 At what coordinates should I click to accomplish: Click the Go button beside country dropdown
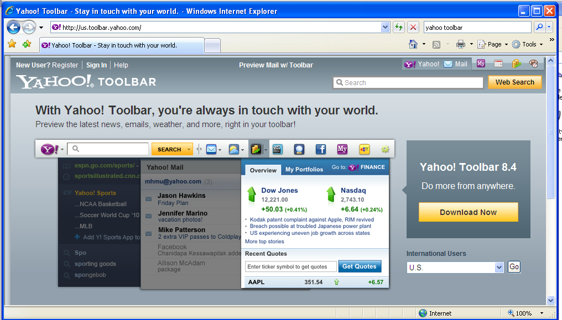coord(514,267)
